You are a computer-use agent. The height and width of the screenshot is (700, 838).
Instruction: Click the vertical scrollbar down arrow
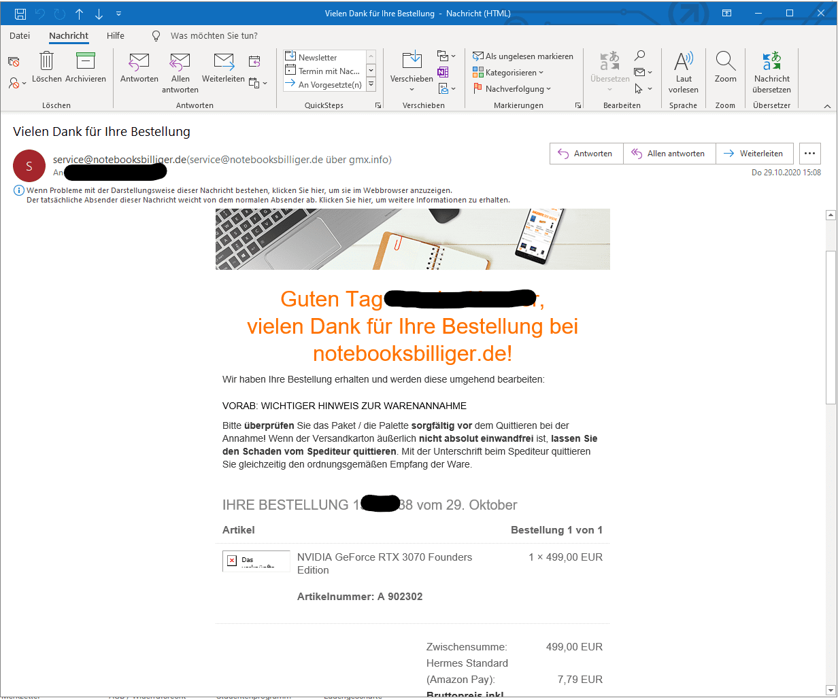coord(830,690)
